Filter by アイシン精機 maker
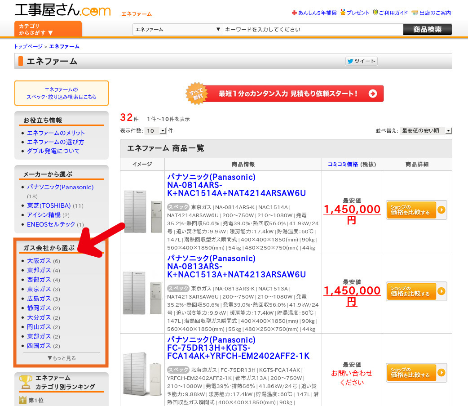The image size is (468, 406). click(44, 215)
